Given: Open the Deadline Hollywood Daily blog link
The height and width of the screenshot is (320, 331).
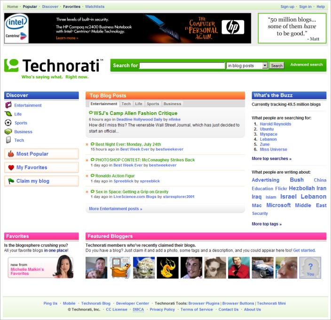Looking at the screenshot, I should click(x=139, y=119).
